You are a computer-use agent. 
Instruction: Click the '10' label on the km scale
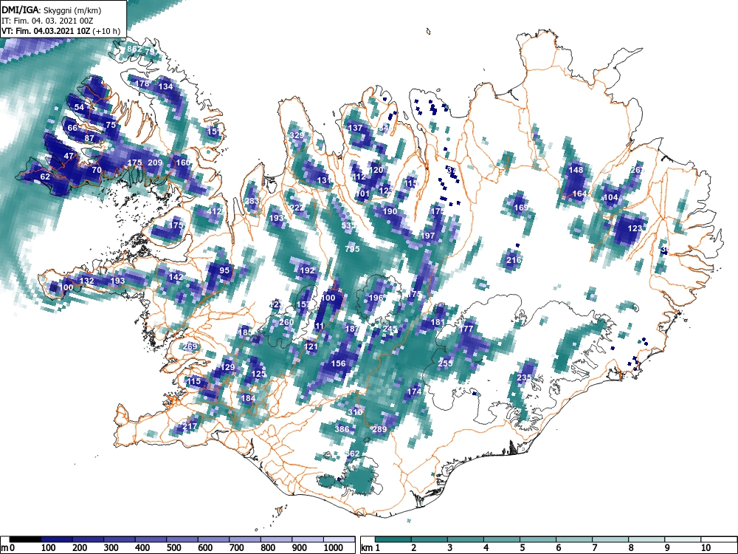pyautogui.click(x=705, y=548)
